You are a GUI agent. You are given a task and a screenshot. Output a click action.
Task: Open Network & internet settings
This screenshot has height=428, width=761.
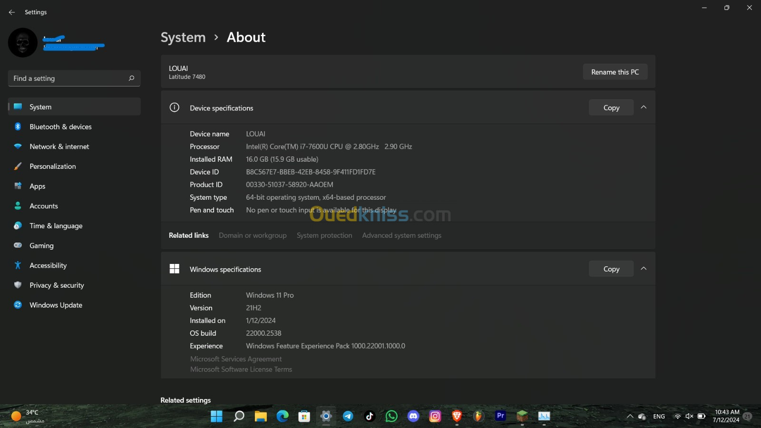coord(74,146)
